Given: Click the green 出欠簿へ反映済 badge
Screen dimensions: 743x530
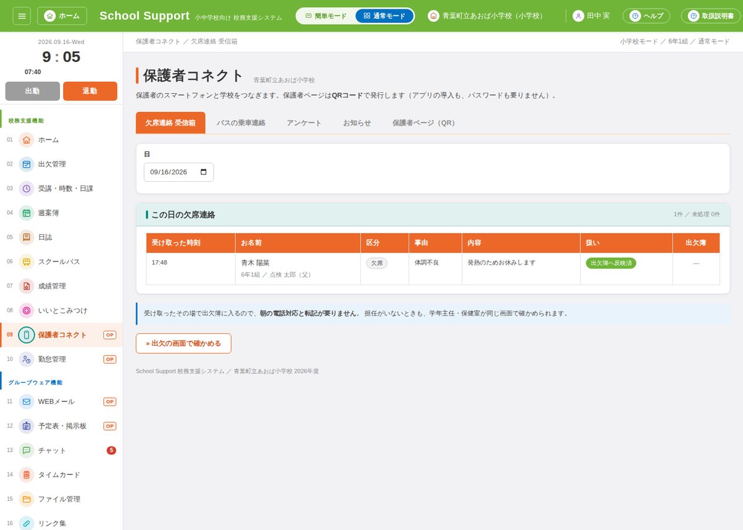Looking at the screenshot, I should point(611,263).
